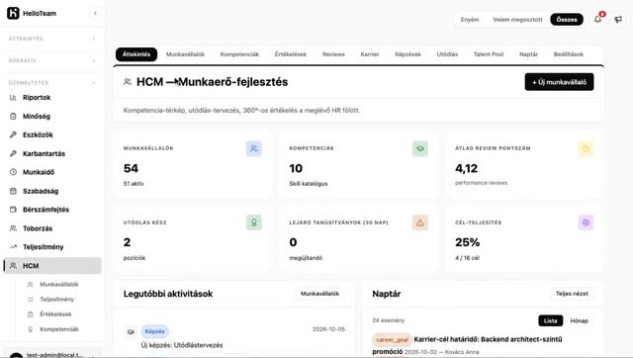Click the graduation cap icon on activity row
The image size is (633, 358).
click(x=131, y=331)
